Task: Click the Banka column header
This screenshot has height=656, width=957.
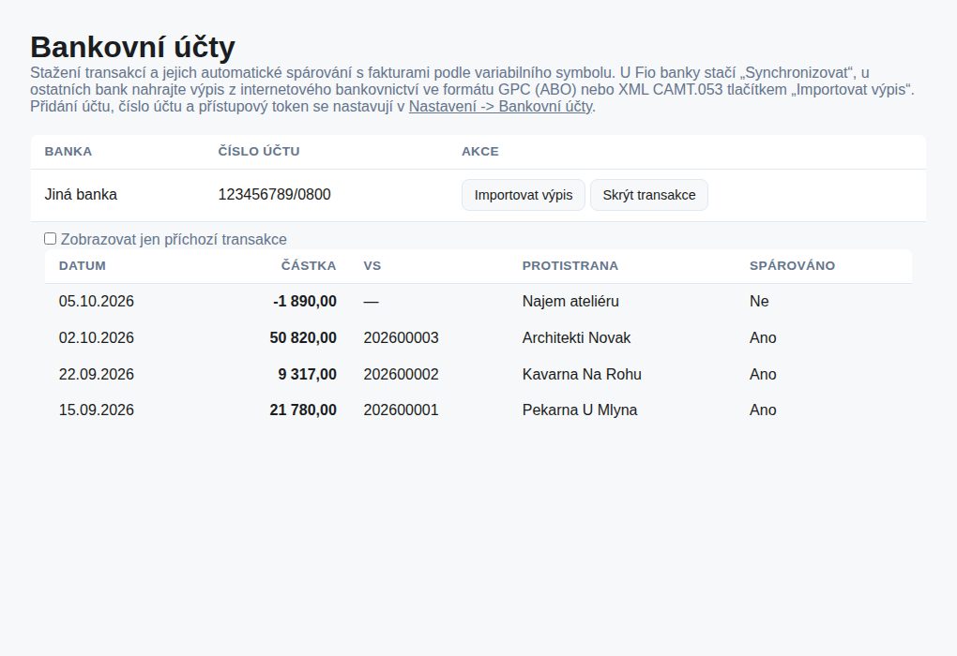Action: (68, 151)
